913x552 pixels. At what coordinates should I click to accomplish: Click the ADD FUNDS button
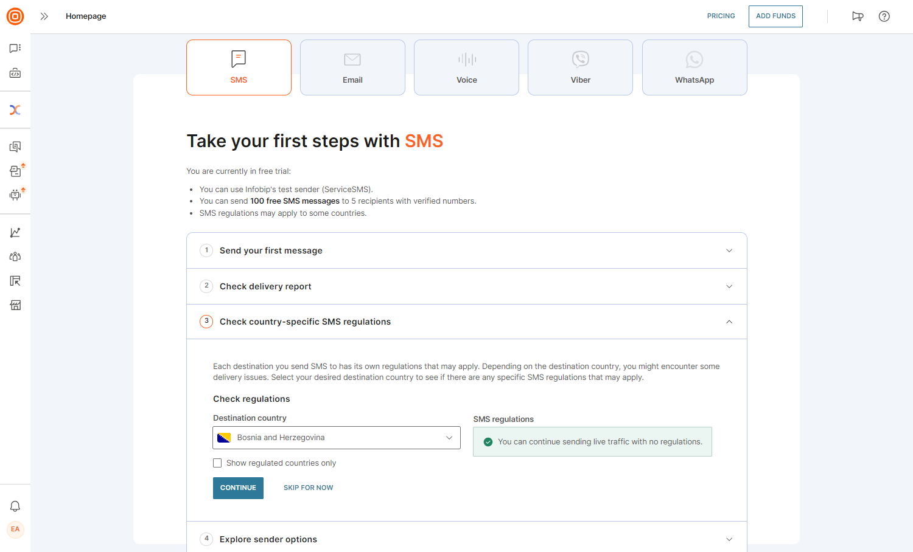[775, 16]
